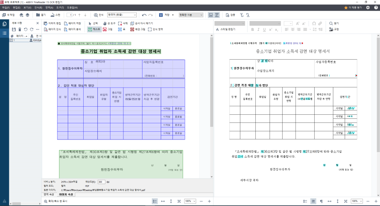Image resolution: width=380 pixels, height=206 pixels.
Task: Open the 편집(E) menu
Action: (17, 8)
